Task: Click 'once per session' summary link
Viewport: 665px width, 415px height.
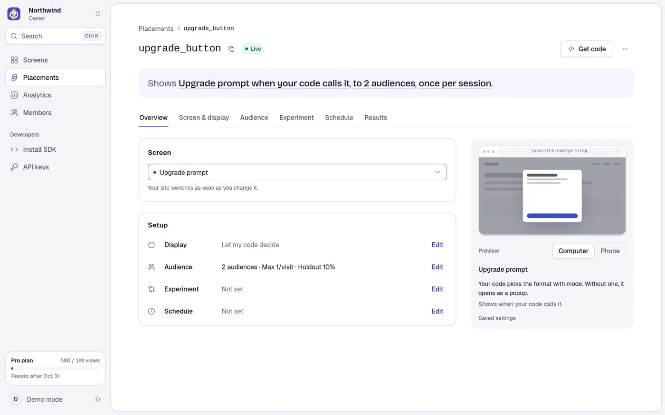Action: tap(455, 83)
